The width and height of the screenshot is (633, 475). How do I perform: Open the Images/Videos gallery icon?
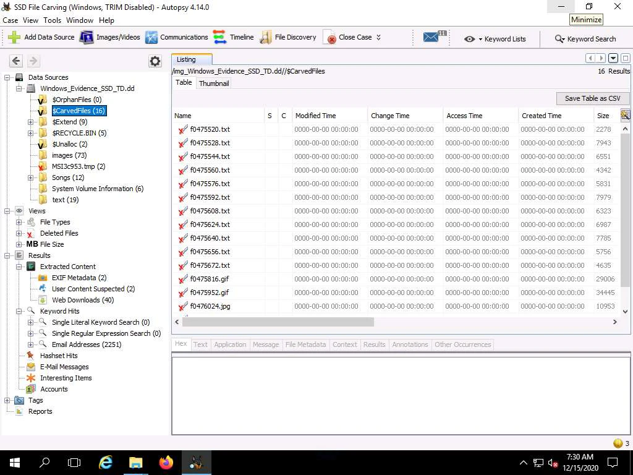click(x=87, y=37)
